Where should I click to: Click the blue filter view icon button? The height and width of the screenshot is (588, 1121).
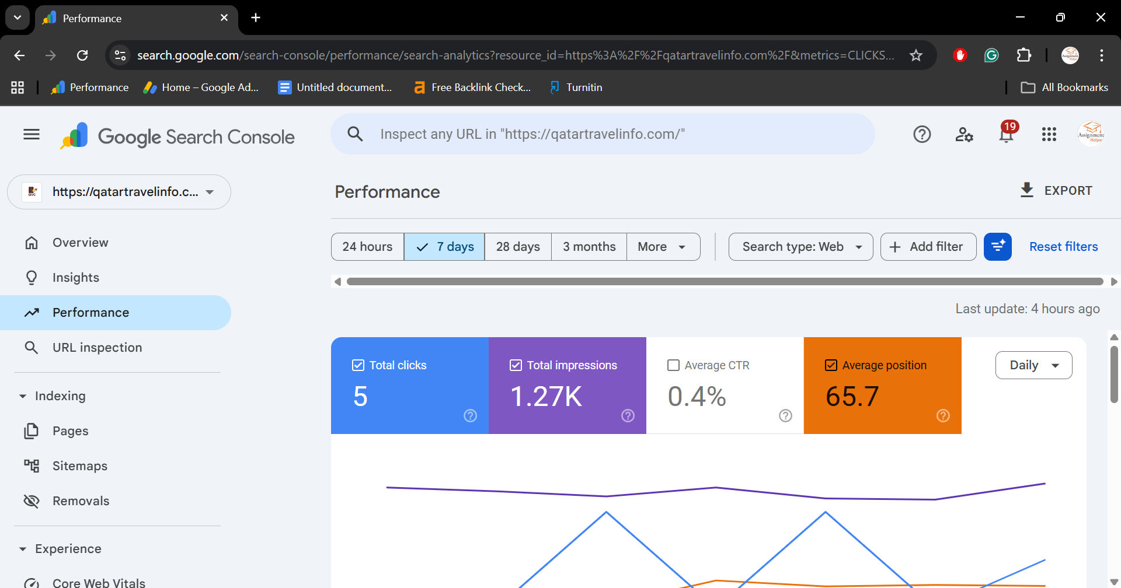click(998, 247)
